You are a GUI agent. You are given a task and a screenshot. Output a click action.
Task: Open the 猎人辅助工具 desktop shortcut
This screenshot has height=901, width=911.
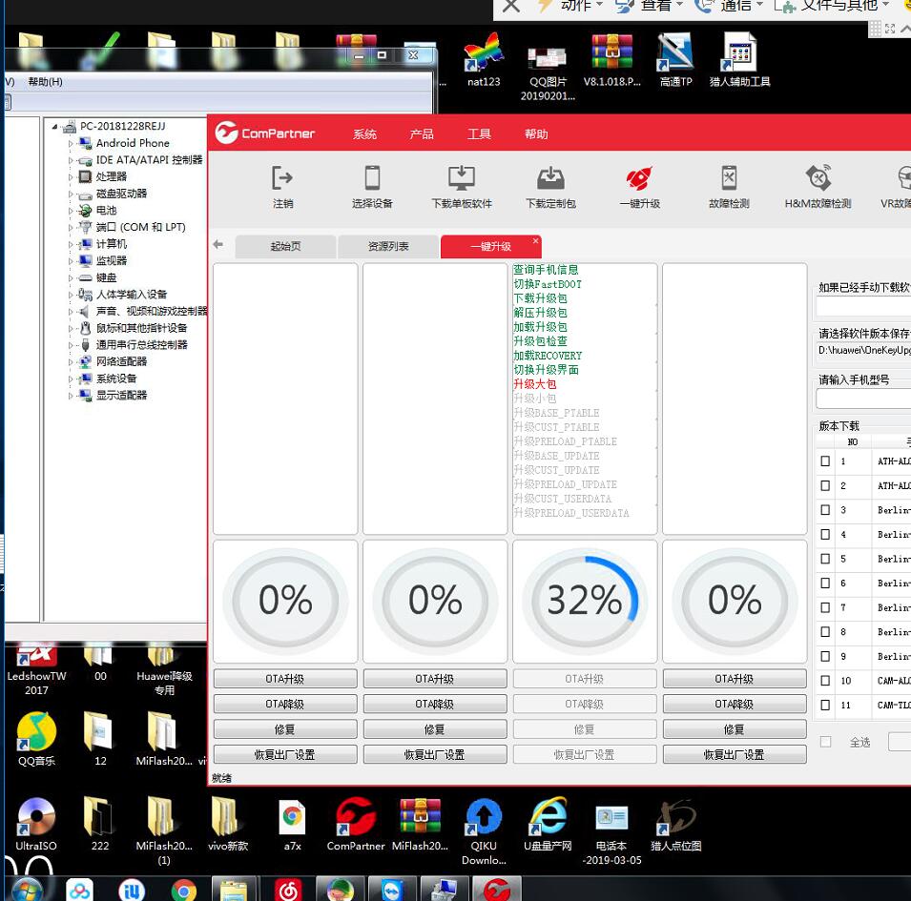tap(739, 60)
